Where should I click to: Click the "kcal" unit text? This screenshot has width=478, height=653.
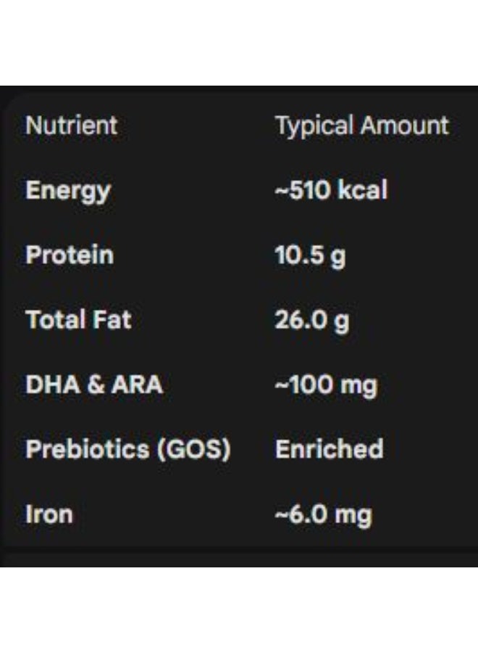pyautogui.click(x=364, y=191)
